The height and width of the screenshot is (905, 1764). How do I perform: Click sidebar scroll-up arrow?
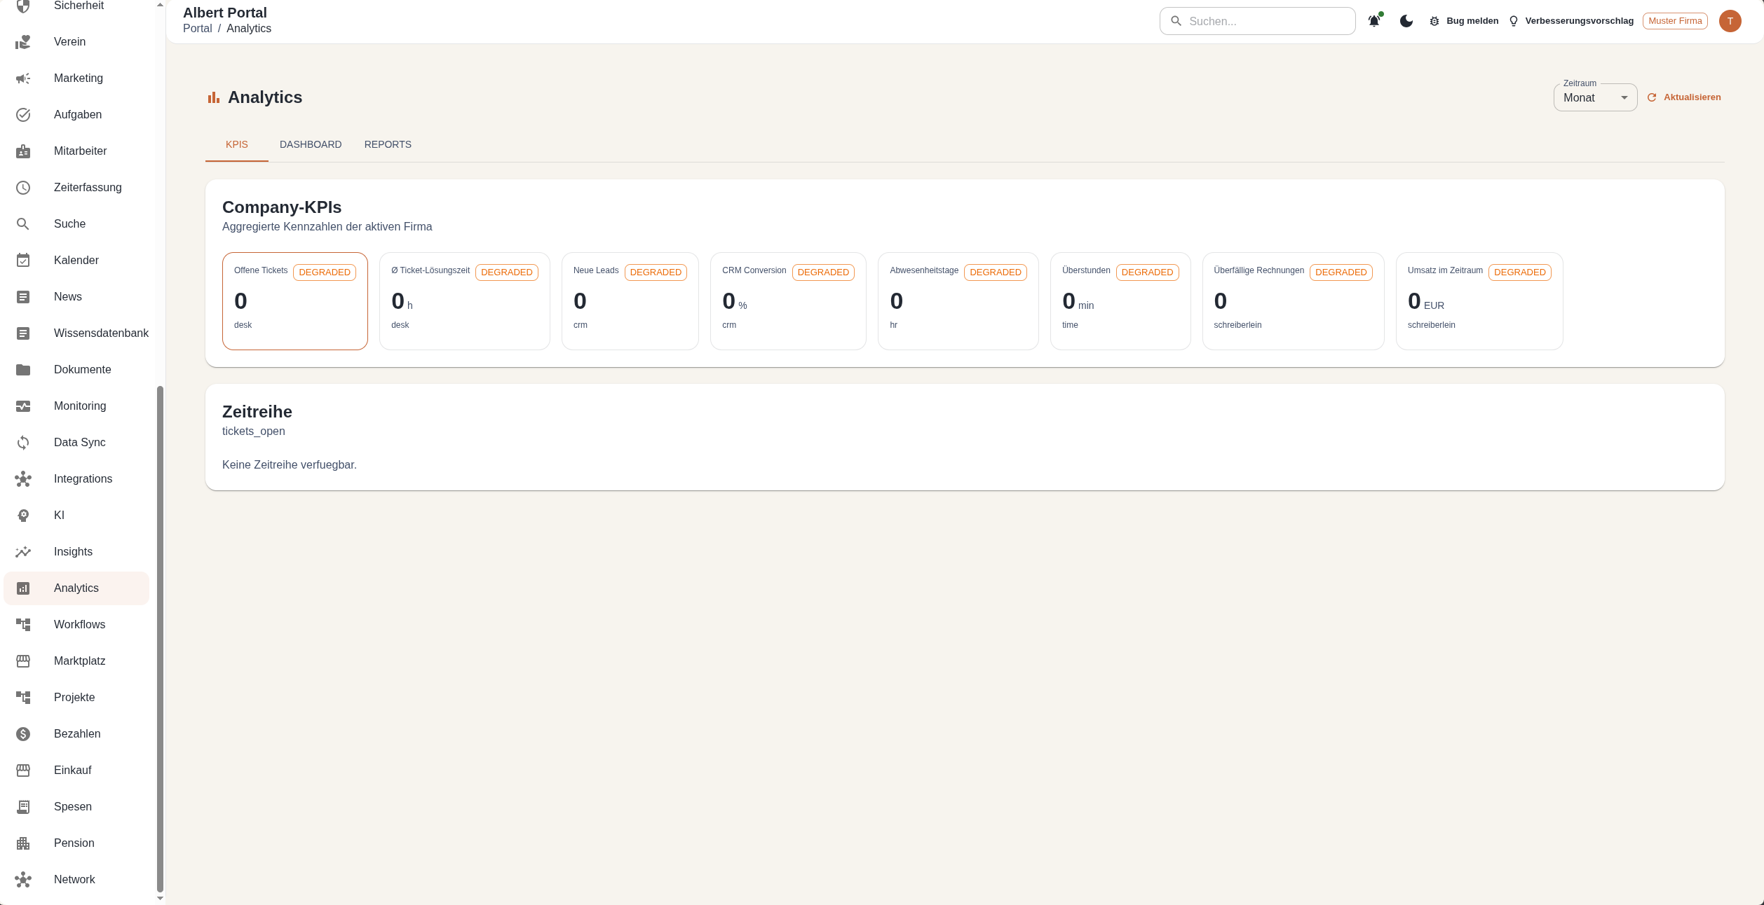[x=160, y=5]
